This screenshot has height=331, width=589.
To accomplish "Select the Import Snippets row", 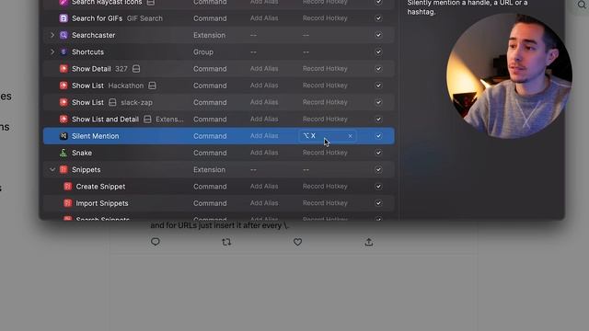I will click(x=219, y=203).
